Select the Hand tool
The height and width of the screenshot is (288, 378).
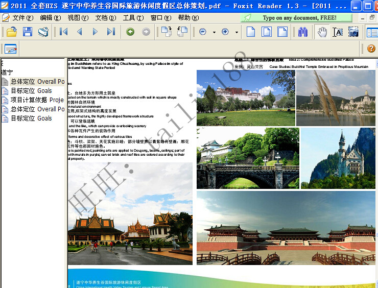(x=322, y=32)
